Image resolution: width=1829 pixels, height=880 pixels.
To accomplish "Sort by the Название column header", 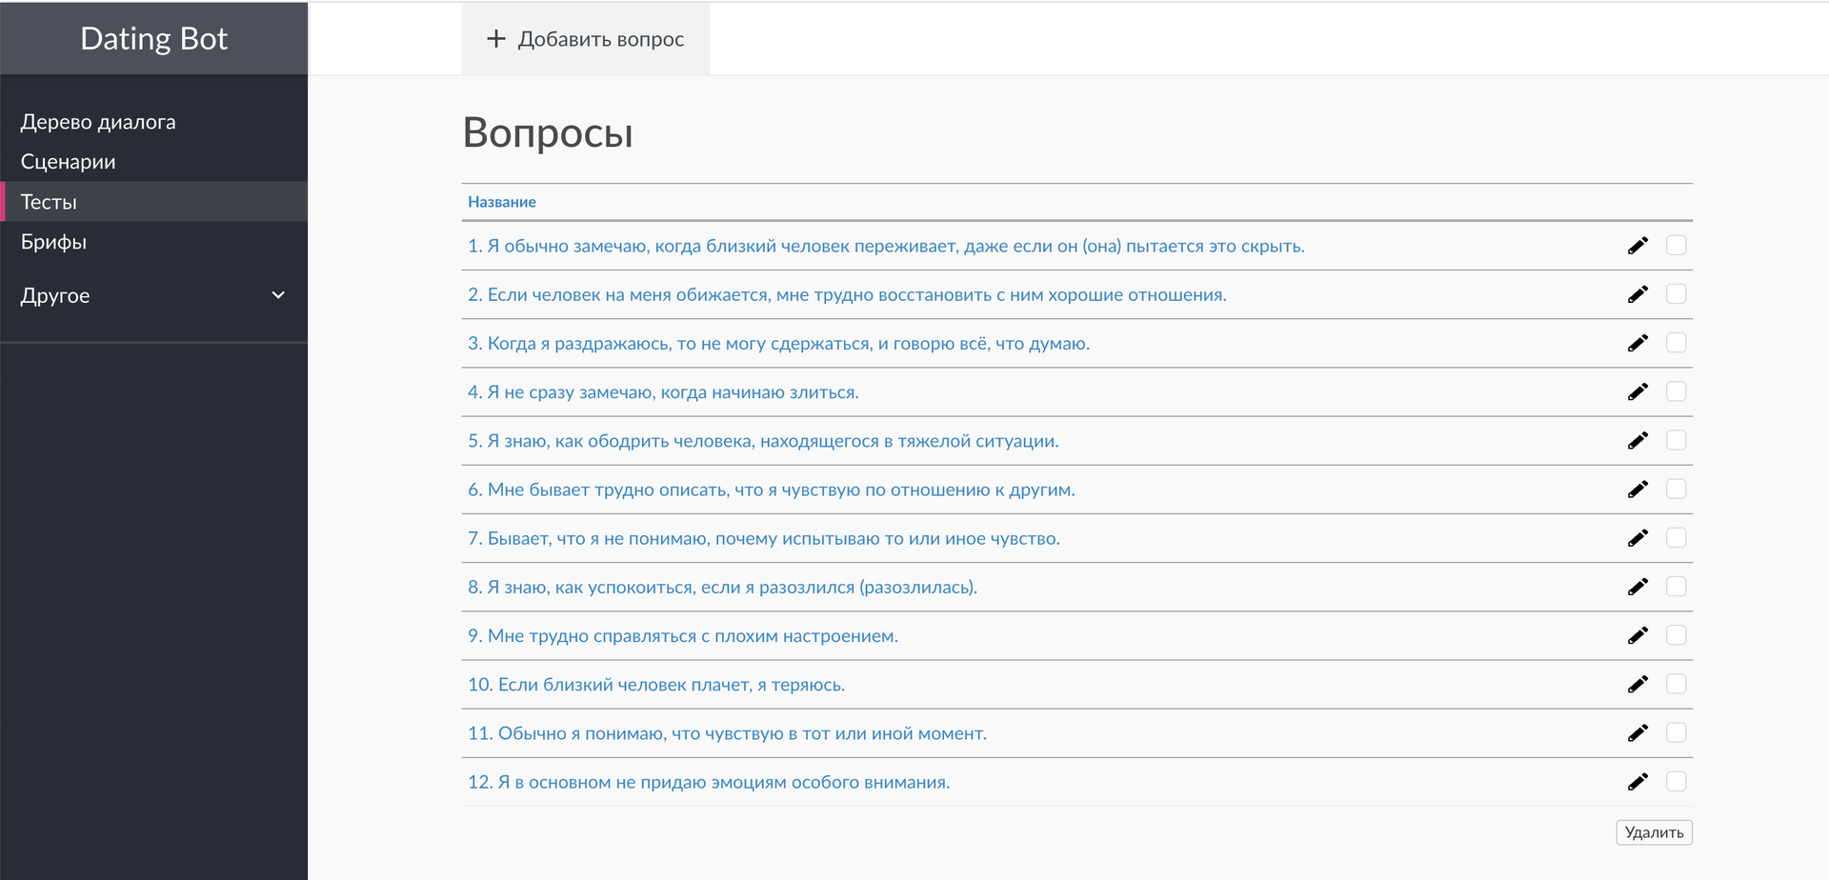I will [502, 202].
